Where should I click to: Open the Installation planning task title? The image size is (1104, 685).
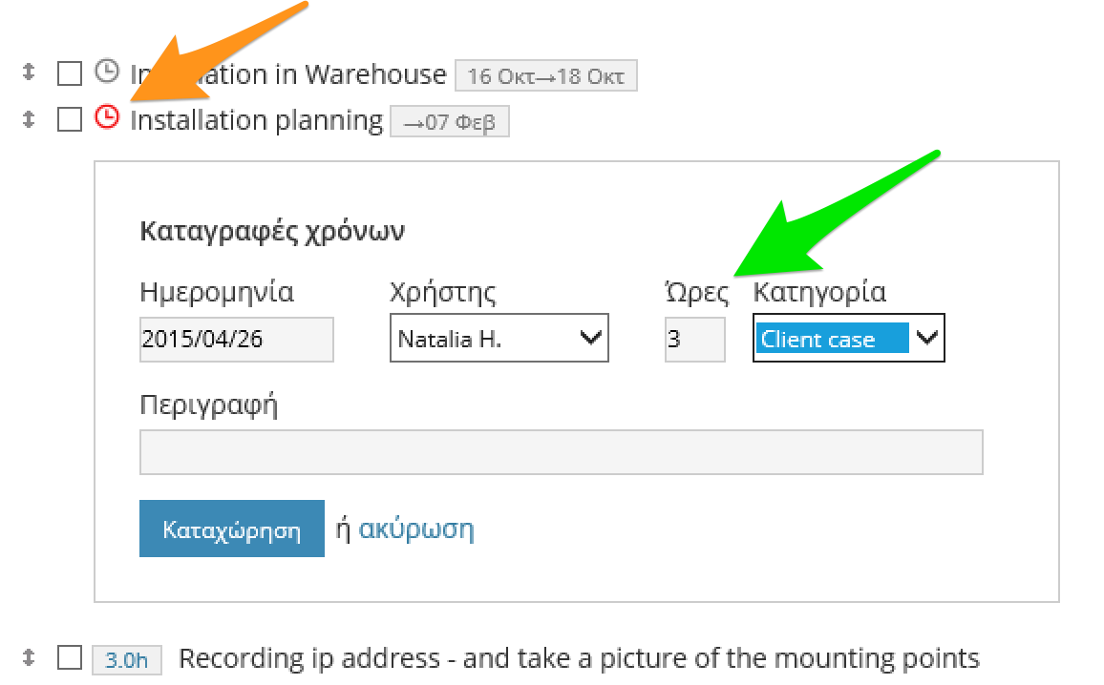coord(256,121)
